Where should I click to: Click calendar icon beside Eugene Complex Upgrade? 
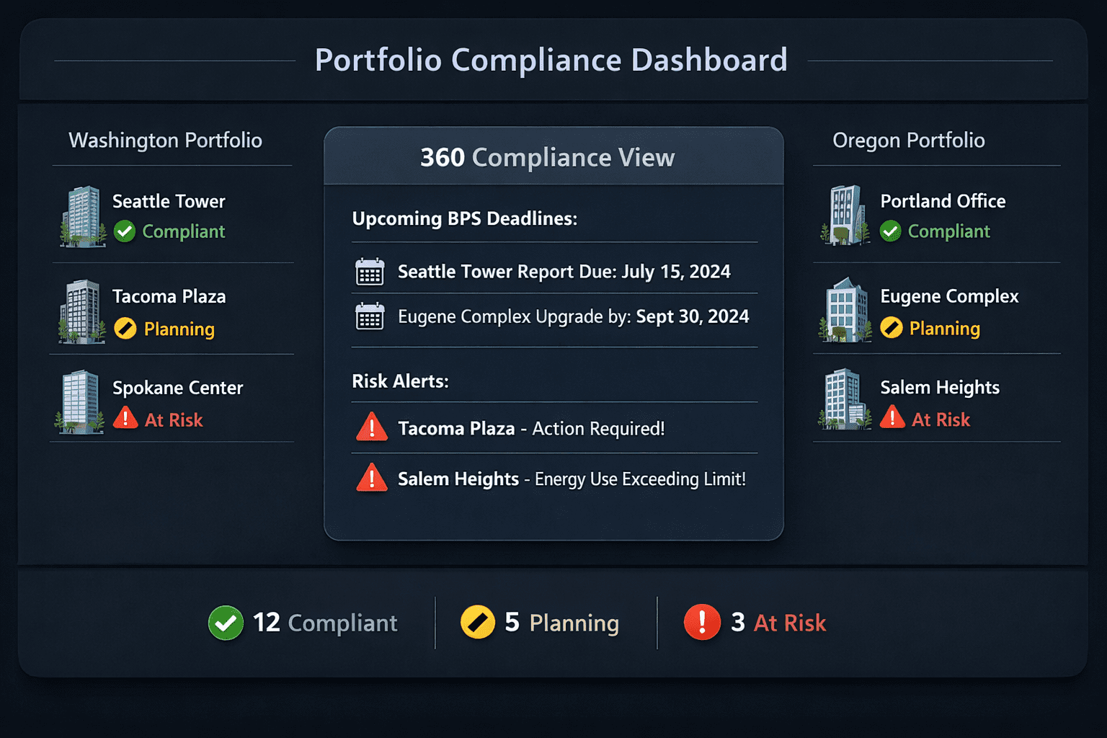tap(370, 316)
